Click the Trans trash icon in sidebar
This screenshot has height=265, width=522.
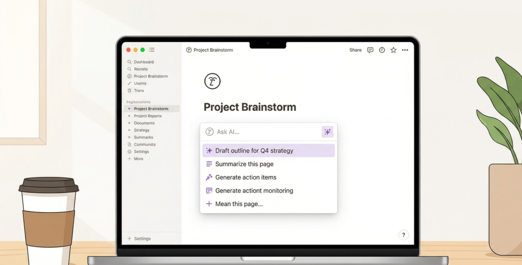click(x=129, y=91)
